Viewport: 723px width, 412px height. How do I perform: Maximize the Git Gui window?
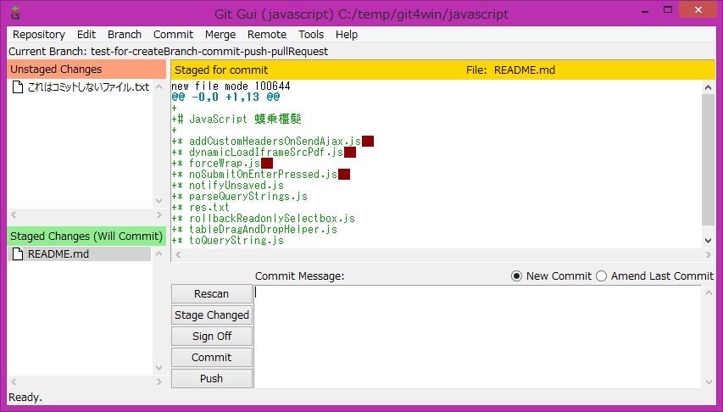(x=668, y=10)
